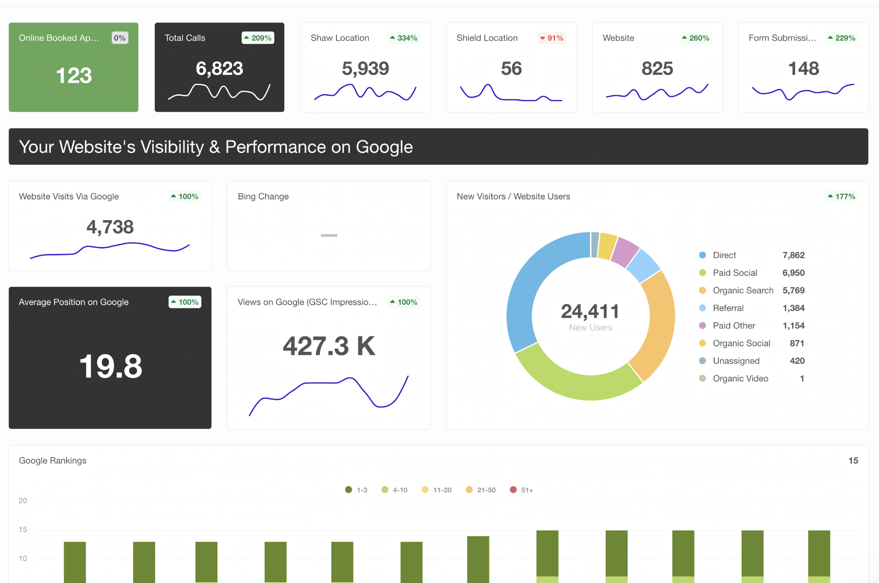Click the 100% badge on Website Visits Via Google

click(185, 196)
